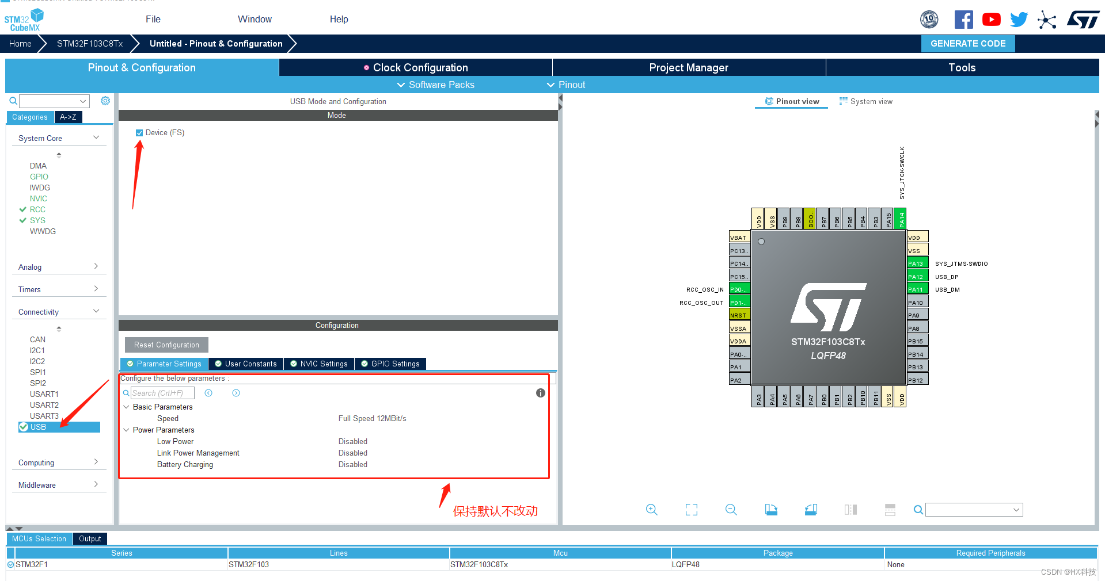Screen dimensions: 1105x581
Task: Select PA14 pin on the chip
Action: tap(901, 219)
